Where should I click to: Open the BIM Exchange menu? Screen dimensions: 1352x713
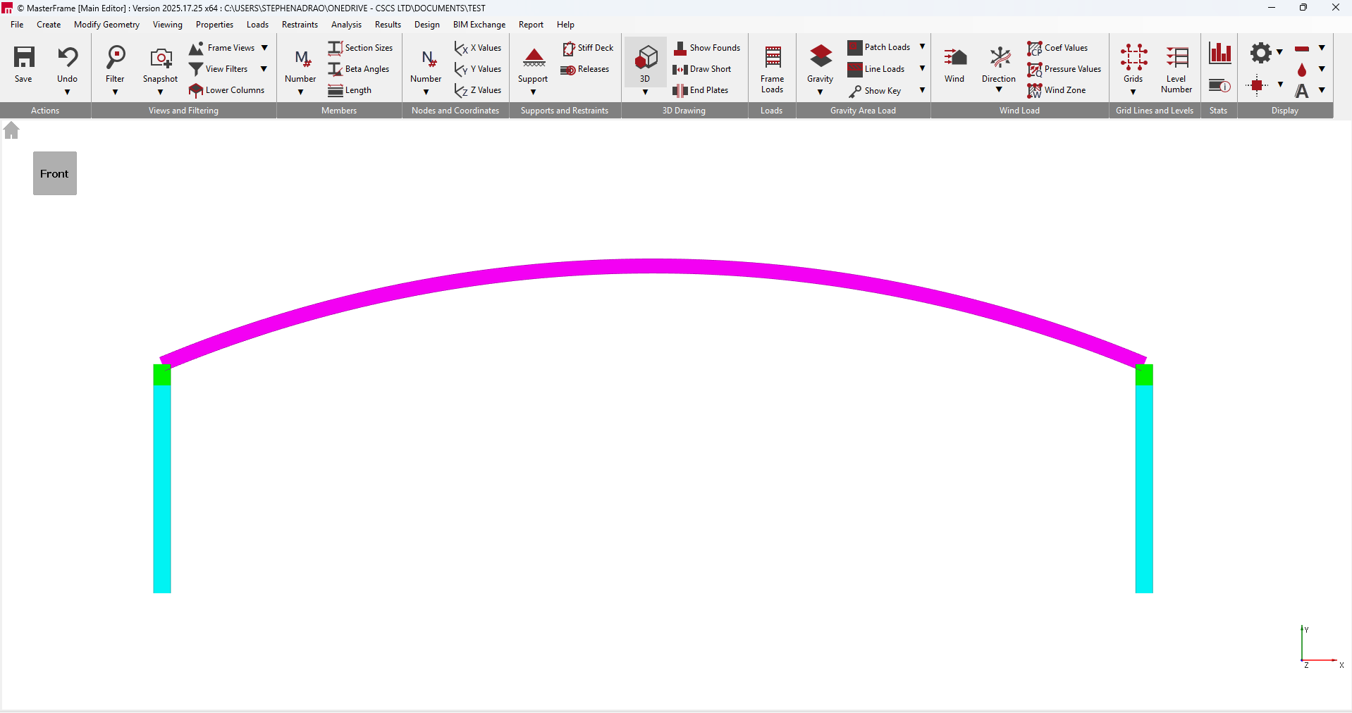click(479, 25)
